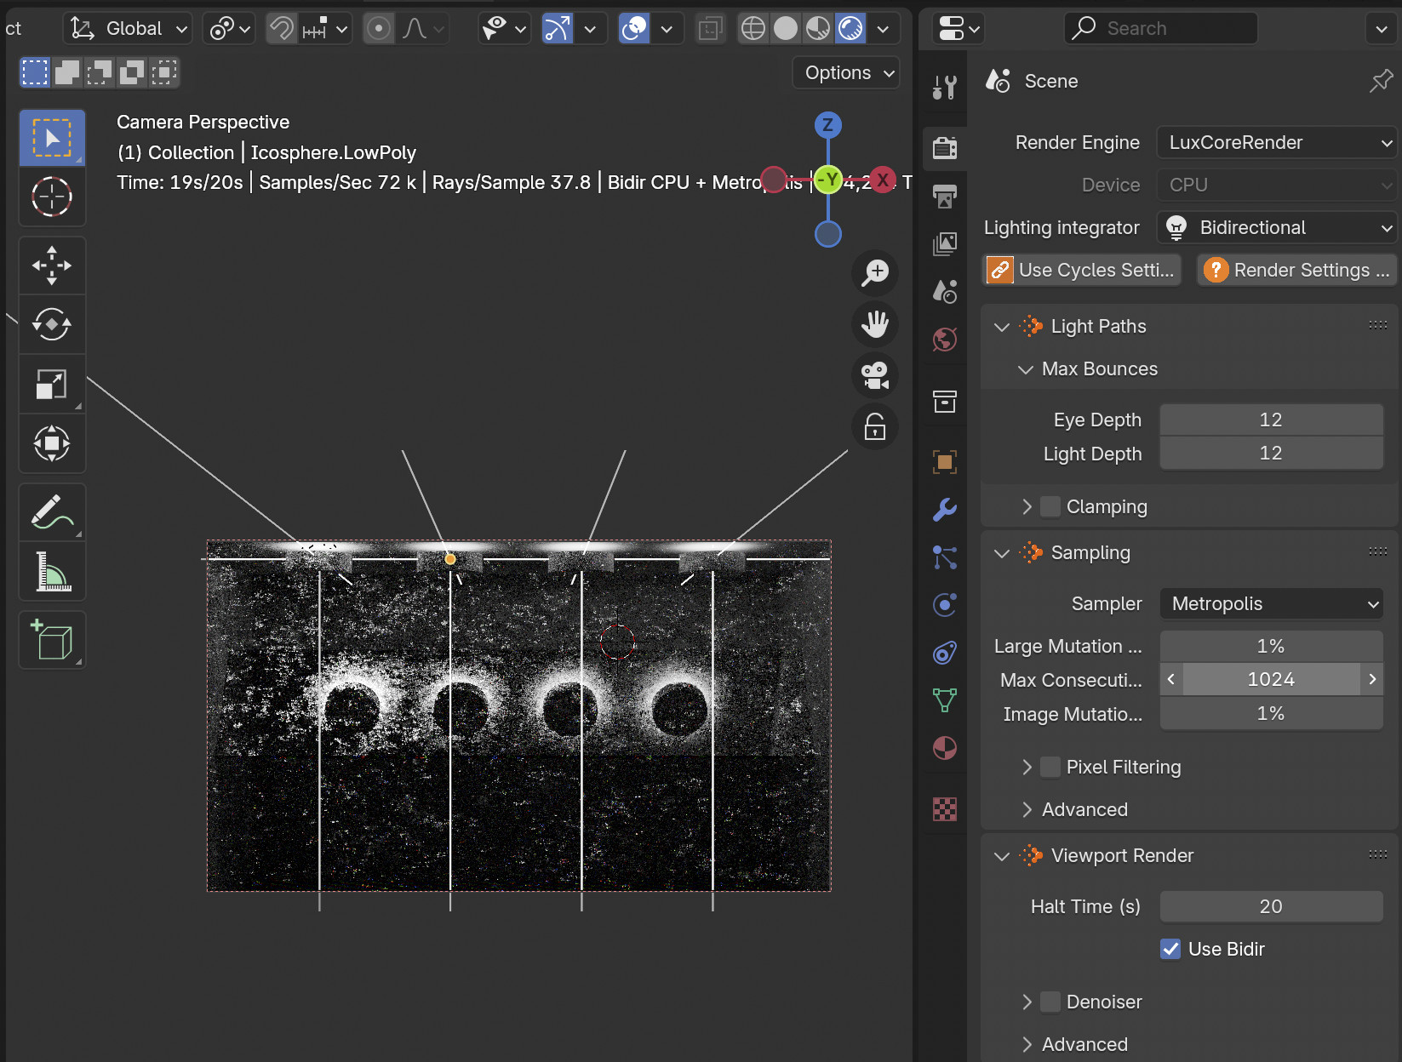Image resolution: width=1402 pixels, height=1062 pixels.
Task: Open the Sampler Metropolis dropdown
Action: [x=1271, y=603]
